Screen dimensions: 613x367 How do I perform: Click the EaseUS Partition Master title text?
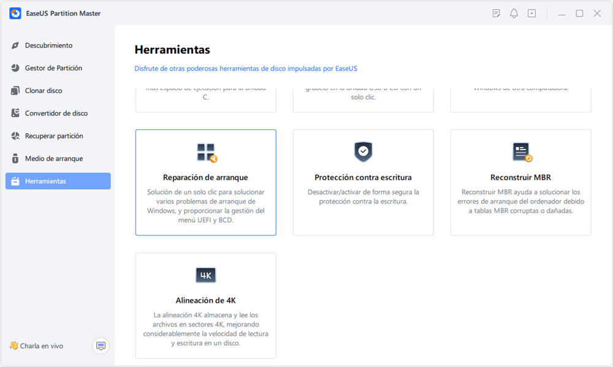[x=63, y=13]
